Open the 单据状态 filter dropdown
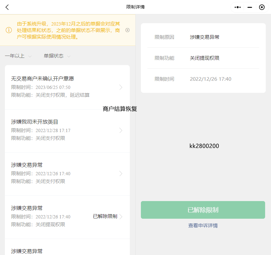Image resolution: width=271 pixels, height=255 pixels. pos(57,56)
